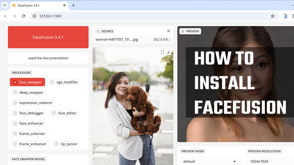This screenshot has height=165, width=294.
Task: Open the read the documentation link
Action: (48, 58)
